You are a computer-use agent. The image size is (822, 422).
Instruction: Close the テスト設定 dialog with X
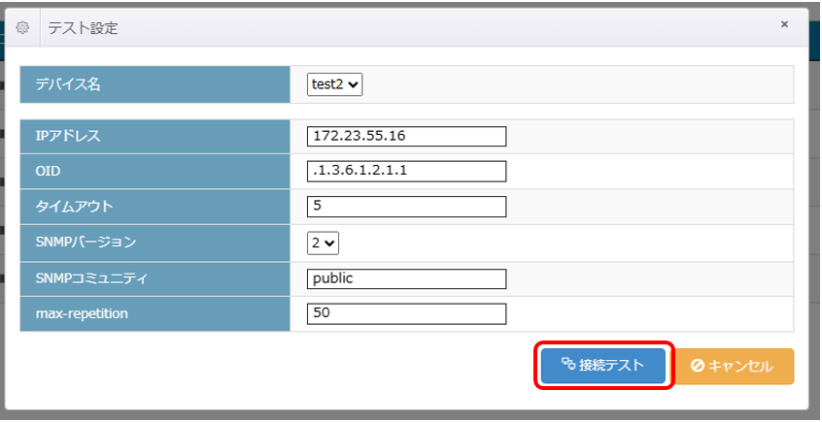(x=784, y=24)
